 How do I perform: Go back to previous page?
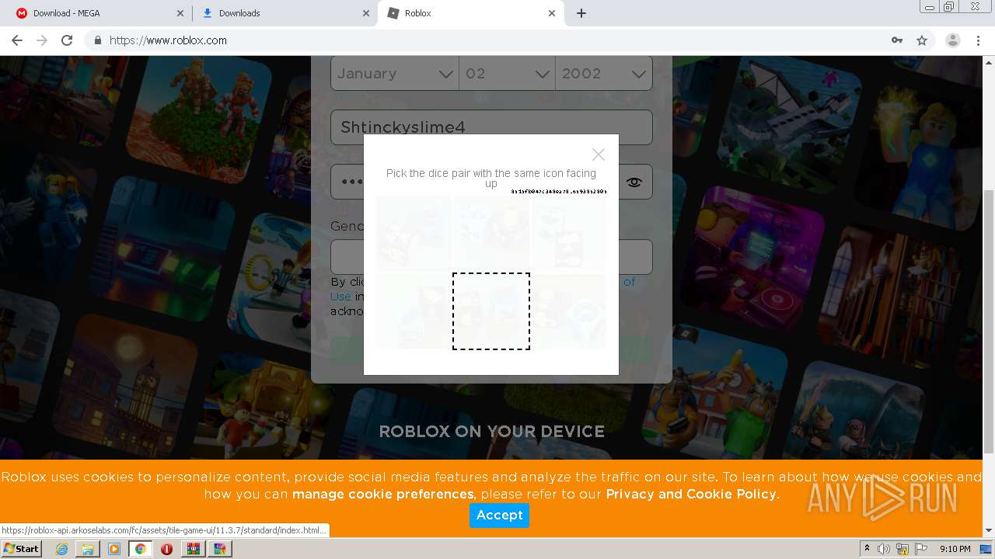17,40
